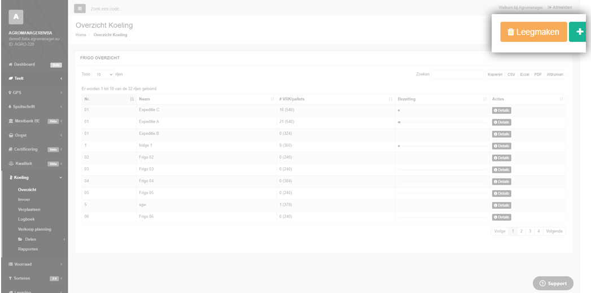The height and width of the screenshot is (293, 591).
Task: Open Invoer under Koeling
Action: click(24, 199)
